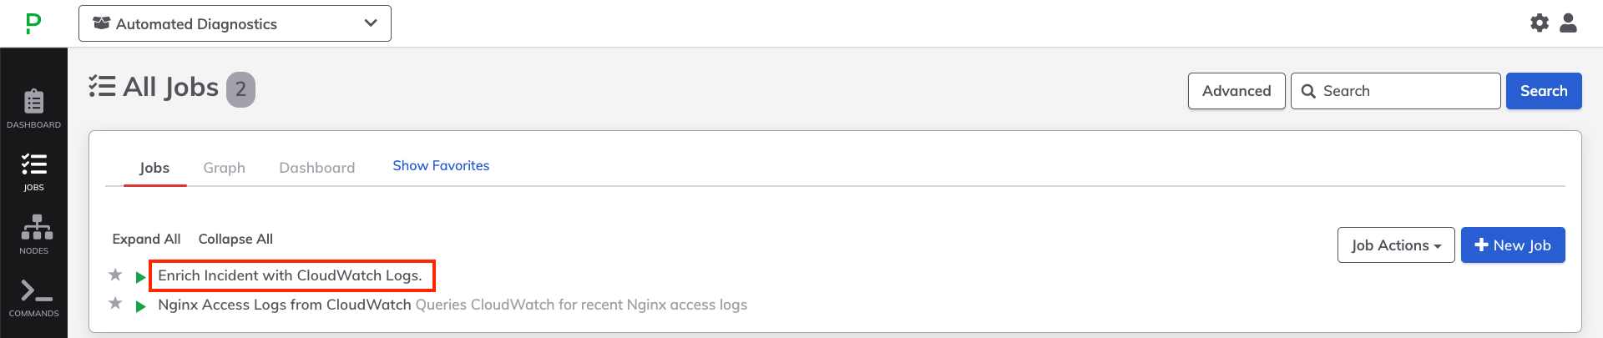The image size is (1603, 338).
Task: Run the Nginx Access Logs job
Action: click(140, 306)
